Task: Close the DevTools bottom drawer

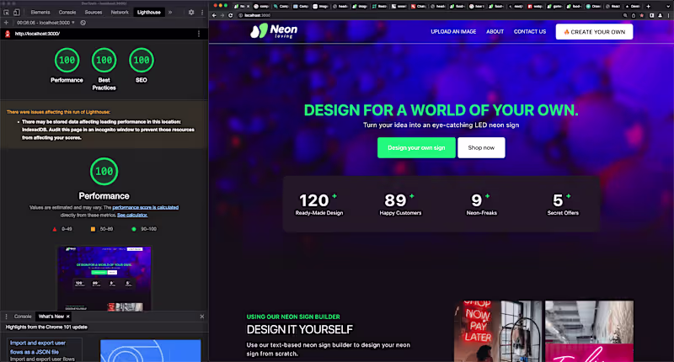Action: pos(202,317)
